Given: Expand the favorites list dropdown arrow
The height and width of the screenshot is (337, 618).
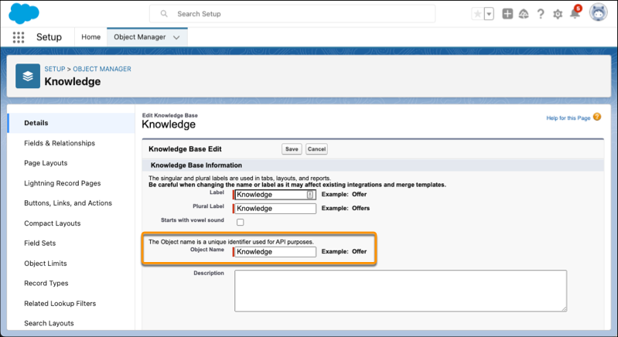Looking at the screenshot, I should pos(489,14).
